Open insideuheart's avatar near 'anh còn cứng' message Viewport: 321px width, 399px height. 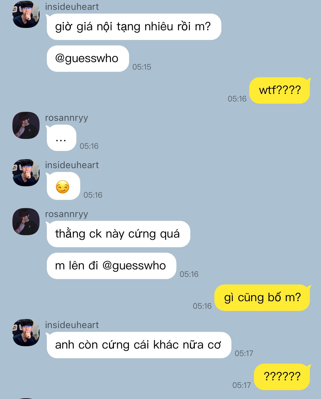click(x=26, y=333)
